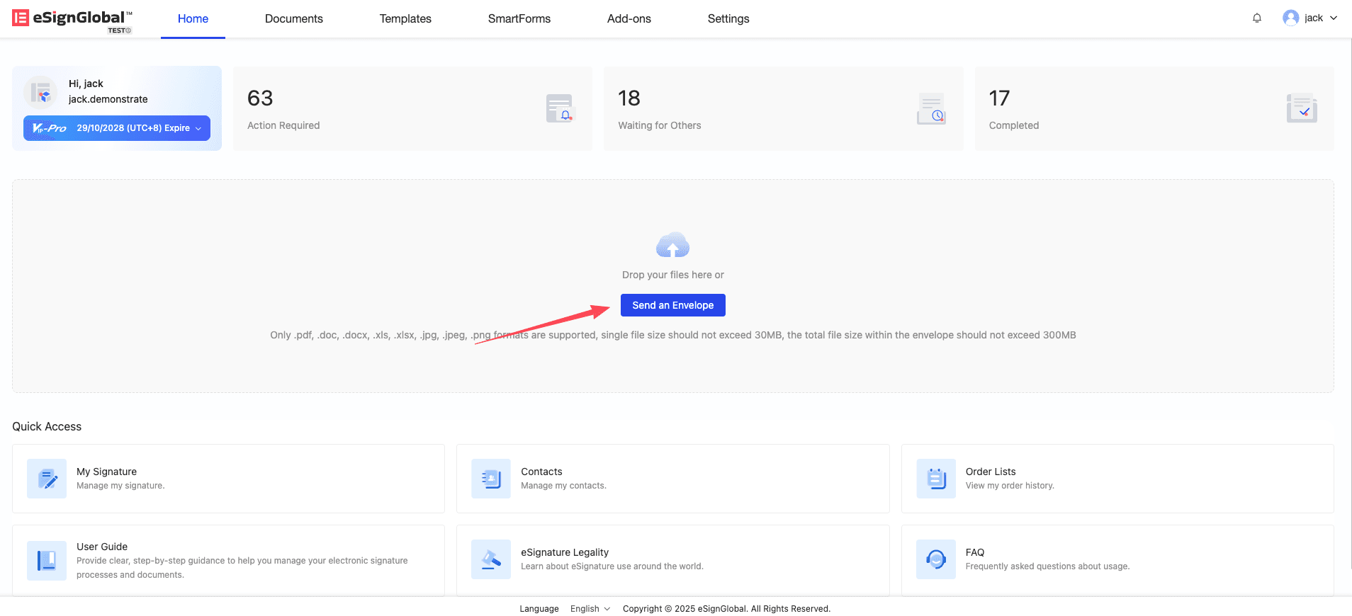Click the eSignGlobal logo
This screenshot has height=616, width=1352.
tap(72, 19)
